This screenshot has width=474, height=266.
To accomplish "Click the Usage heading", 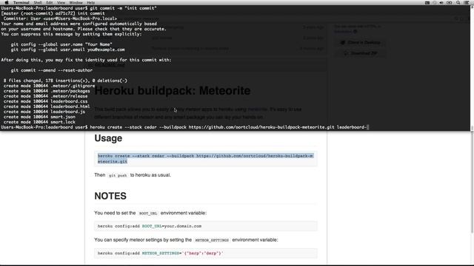I will point(108,138).
